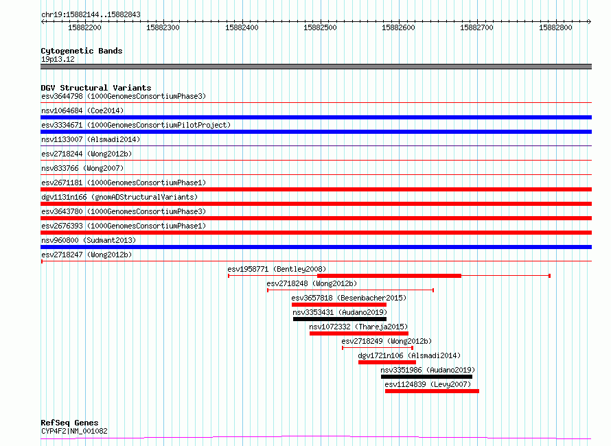This screenshot has height=446, width=611.
Task: Select the esv1958771 thick red variant bar
Action: 389,276
